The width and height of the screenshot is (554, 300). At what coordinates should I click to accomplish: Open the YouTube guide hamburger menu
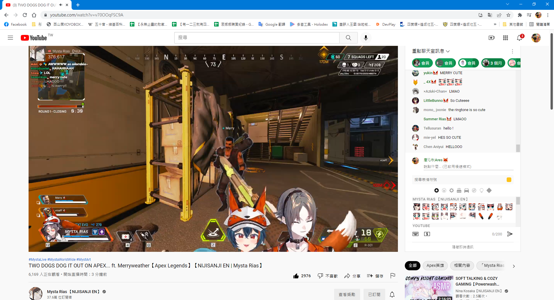point(10,38)
